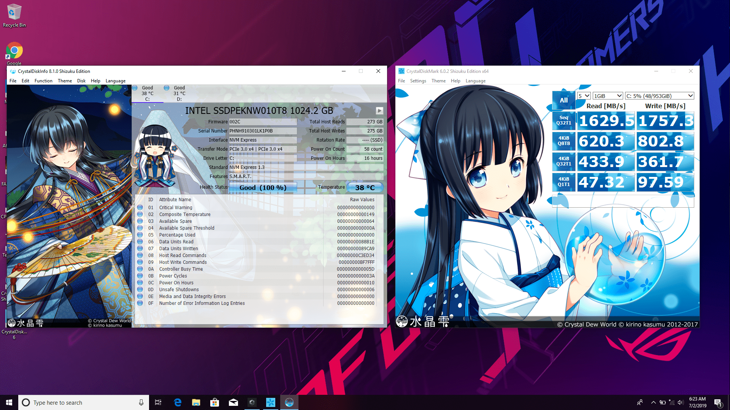Open the Mail app from the taskbar

click(x=233, y=402)
